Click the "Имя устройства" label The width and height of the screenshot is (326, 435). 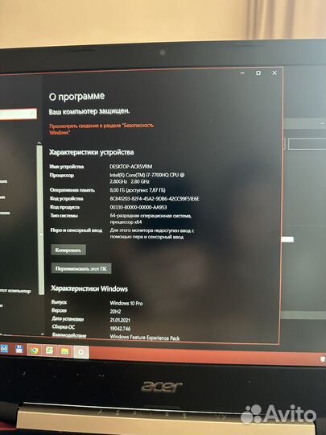[67, 167]
